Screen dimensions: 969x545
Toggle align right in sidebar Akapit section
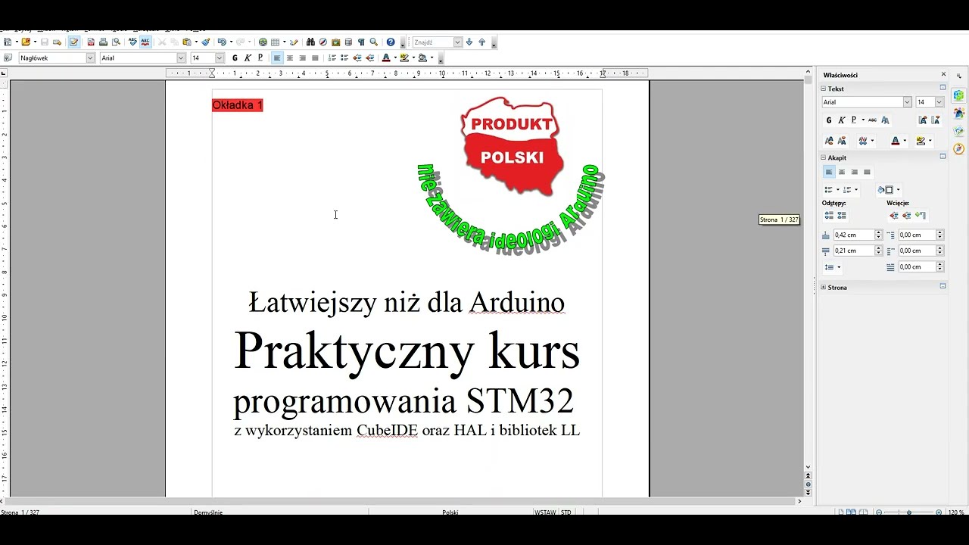coord(855,172)
